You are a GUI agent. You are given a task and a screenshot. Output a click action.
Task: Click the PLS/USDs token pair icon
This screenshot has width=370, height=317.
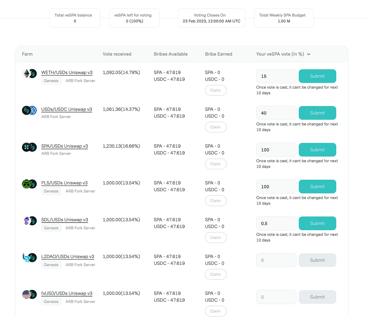[29, 184]
